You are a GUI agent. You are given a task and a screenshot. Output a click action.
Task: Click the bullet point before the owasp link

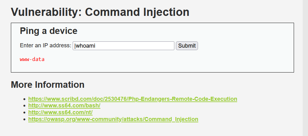pos(24,120)
